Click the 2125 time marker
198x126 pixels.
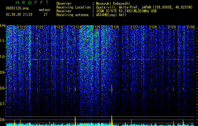pyautogui.click(x=96, y=27)
